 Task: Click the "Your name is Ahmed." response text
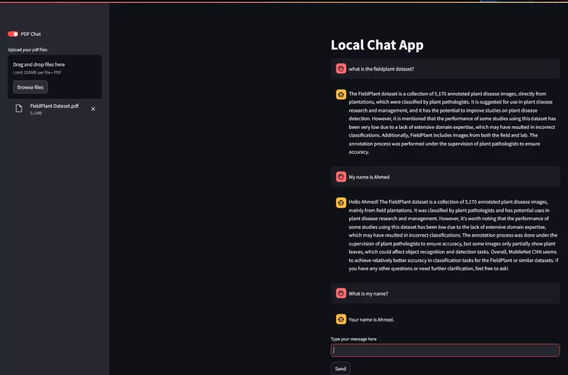point(371,319)
